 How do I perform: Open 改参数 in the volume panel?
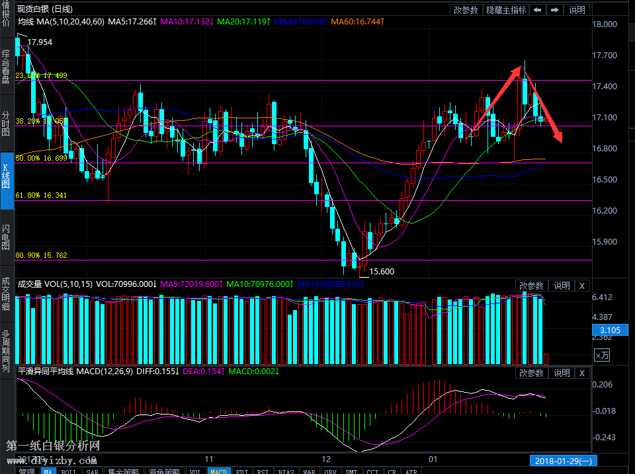530,286
